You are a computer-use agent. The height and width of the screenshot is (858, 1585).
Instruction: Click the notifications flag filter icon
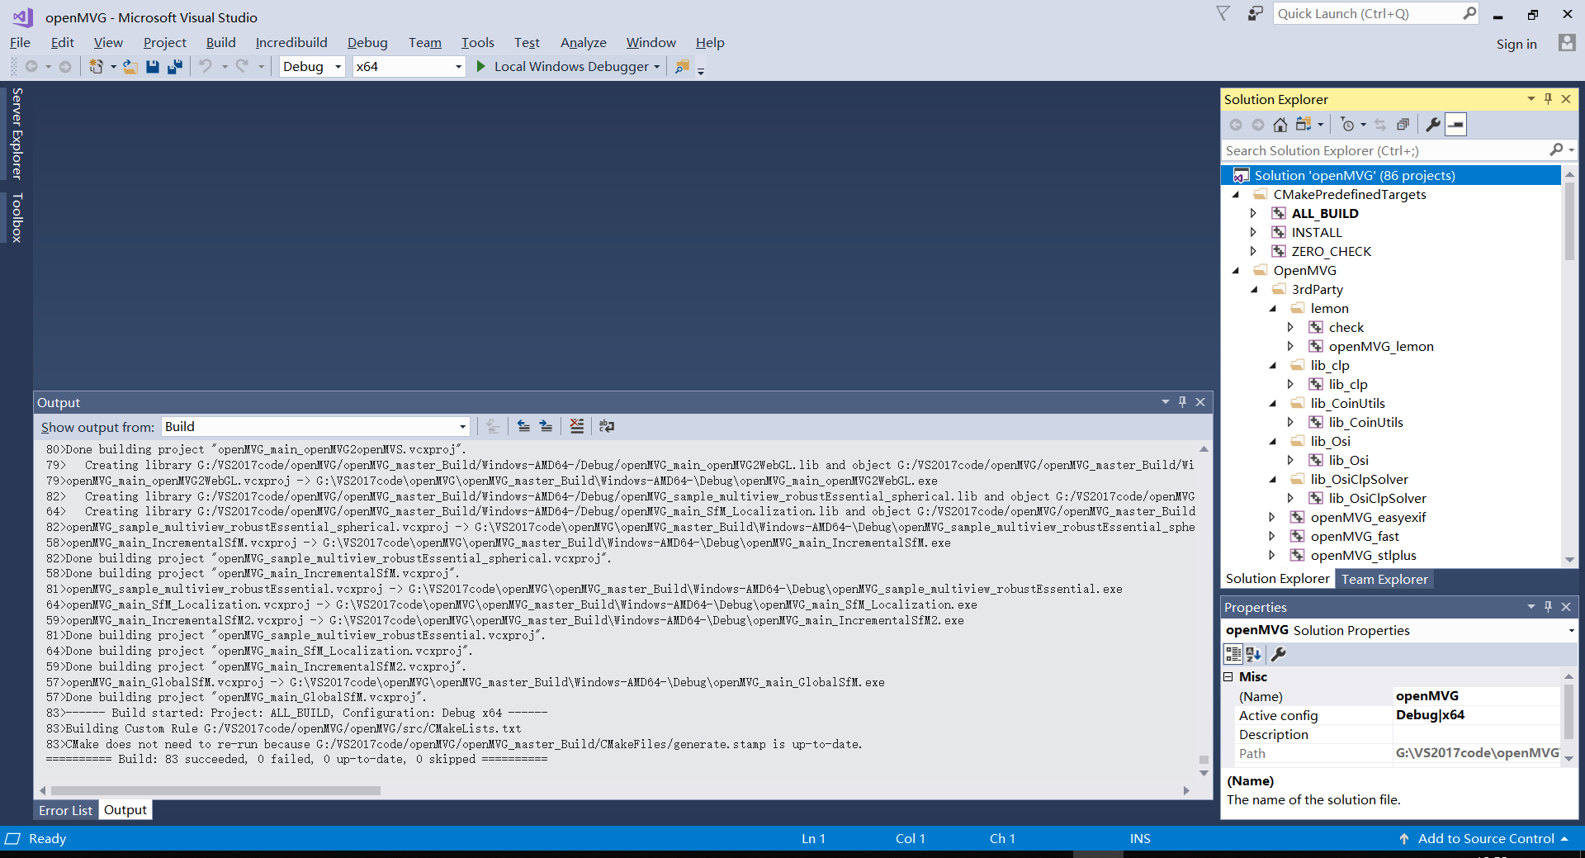pos(1223,13)
